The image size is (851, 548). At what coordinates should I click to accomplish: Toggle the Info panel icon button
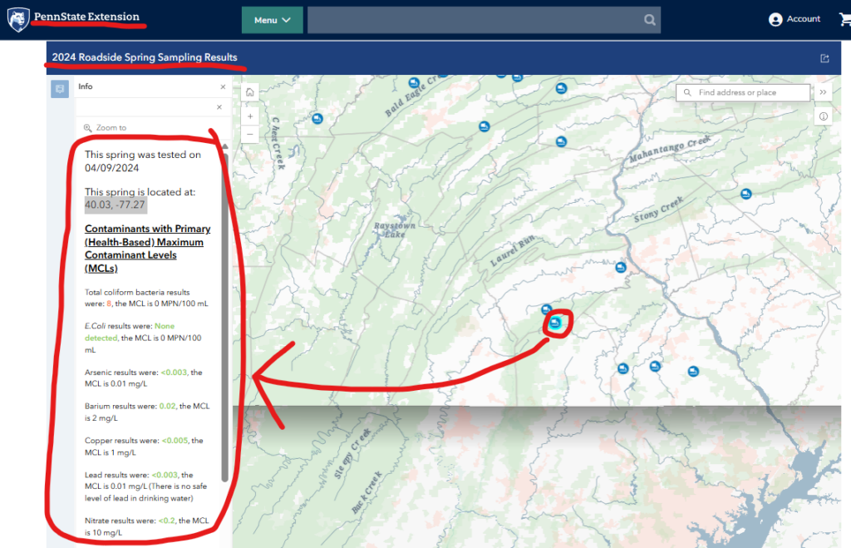coord(60,88)
